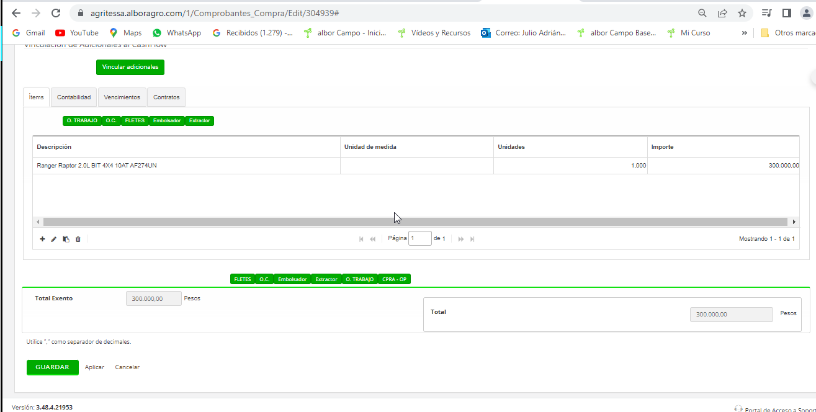Click Total amount field
816x412 pixels.
point(732,315)
